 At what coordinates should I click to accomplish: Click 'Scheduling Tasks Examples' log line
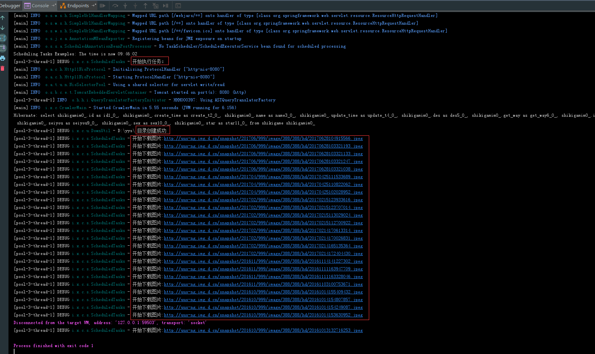point(75,54)
